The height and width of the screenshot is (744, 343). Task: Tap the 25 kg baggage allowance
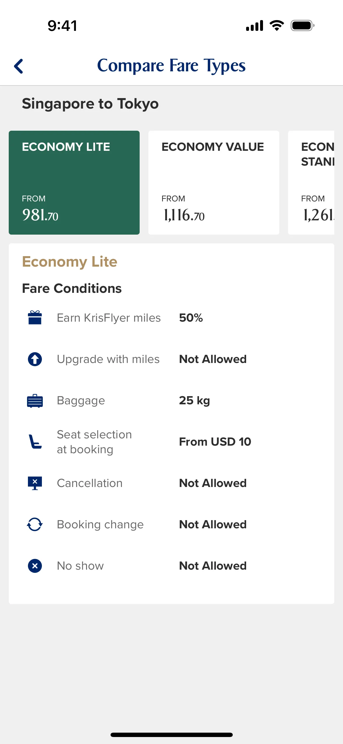point(194,401)
